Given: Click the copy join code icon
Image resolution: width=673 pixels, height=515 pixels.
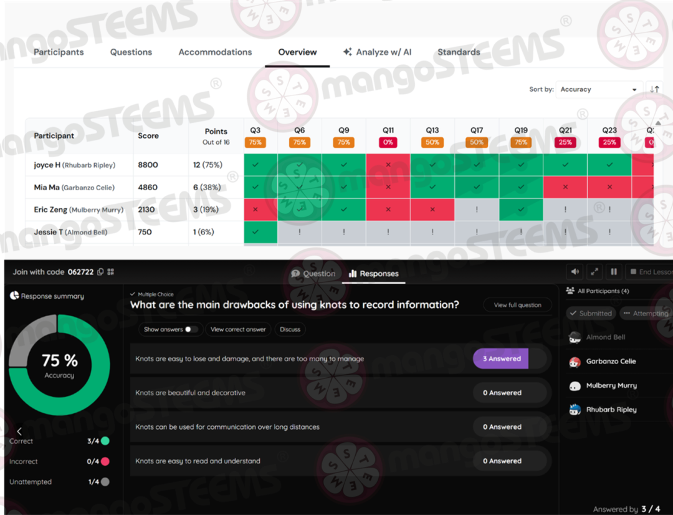Looking at the screenshot, I should tap(100, 272).
